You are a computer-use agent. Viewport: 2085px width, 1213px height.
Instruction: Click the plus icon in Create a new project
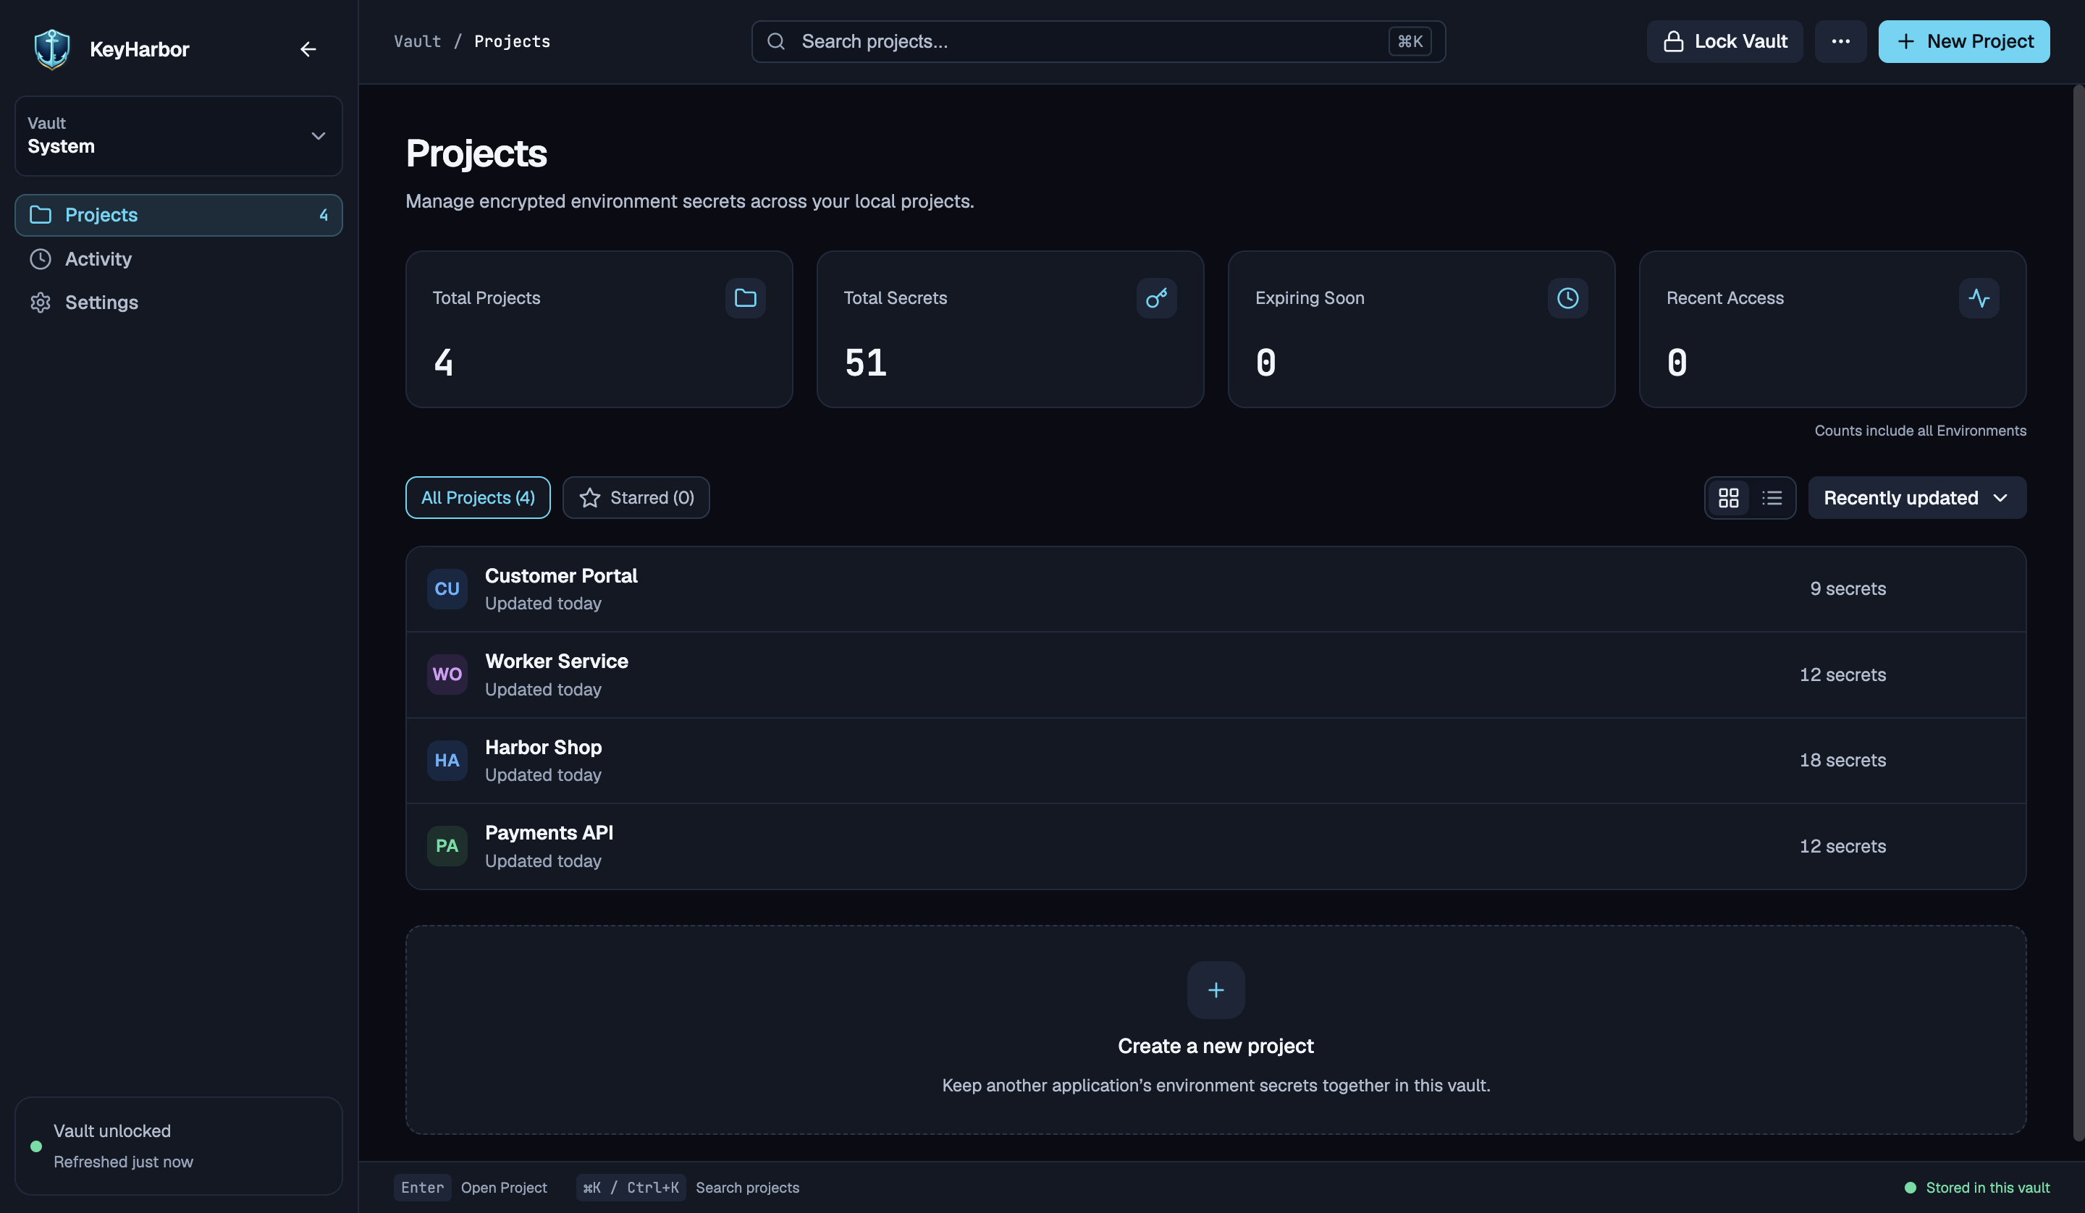click(x=1216, y=989)
